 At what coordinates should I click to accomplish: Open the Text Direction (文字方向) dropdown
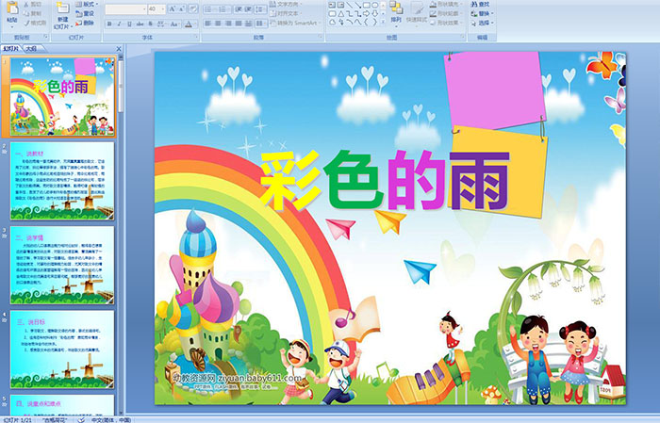coord(286,4)
